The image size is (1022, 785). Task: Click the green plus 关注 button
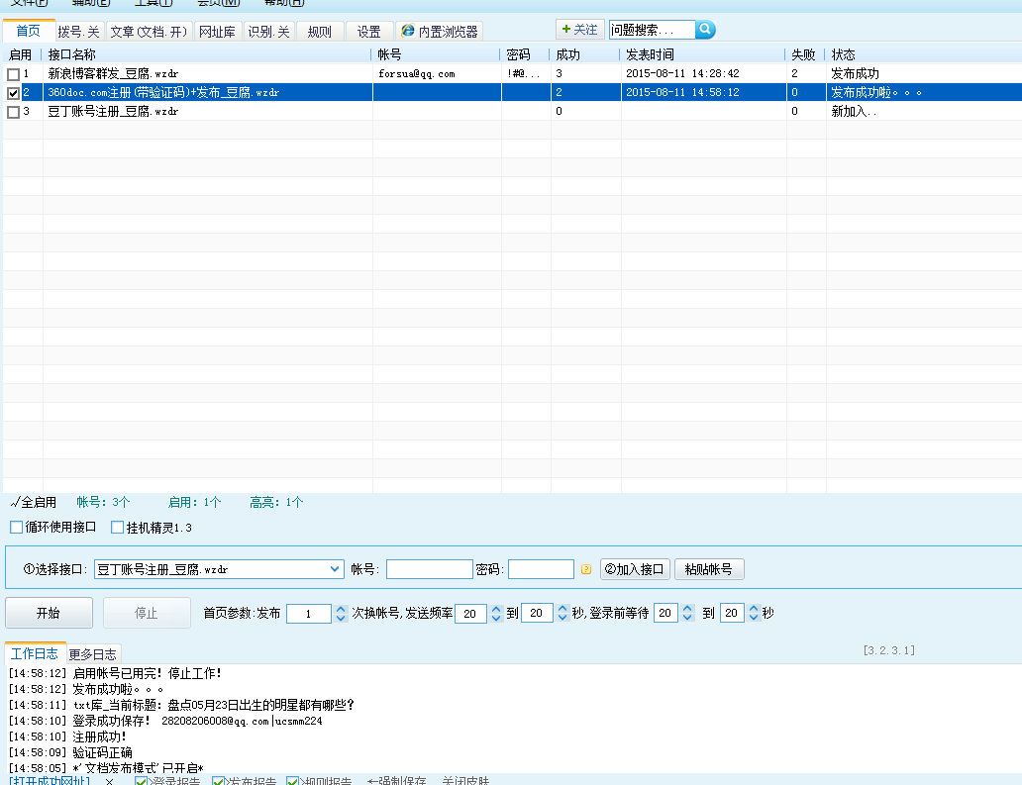pyautogui.click(x=579, y=30)
